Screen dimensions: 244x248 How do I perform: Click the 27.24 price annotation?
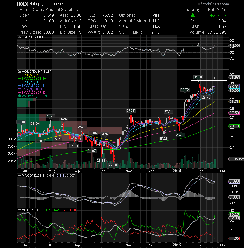pos(168,112)
